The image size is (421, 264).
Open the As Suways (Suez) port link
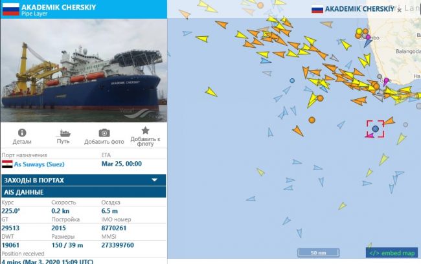(x=40, y=164)
